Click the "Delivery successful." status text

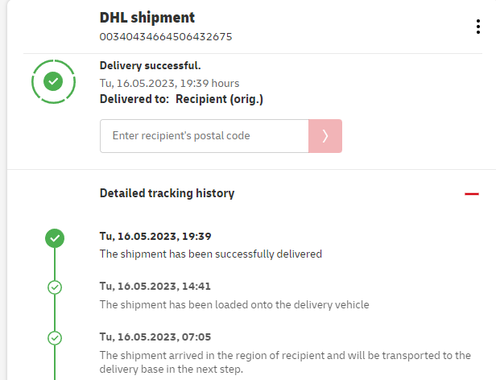point(150,66)
